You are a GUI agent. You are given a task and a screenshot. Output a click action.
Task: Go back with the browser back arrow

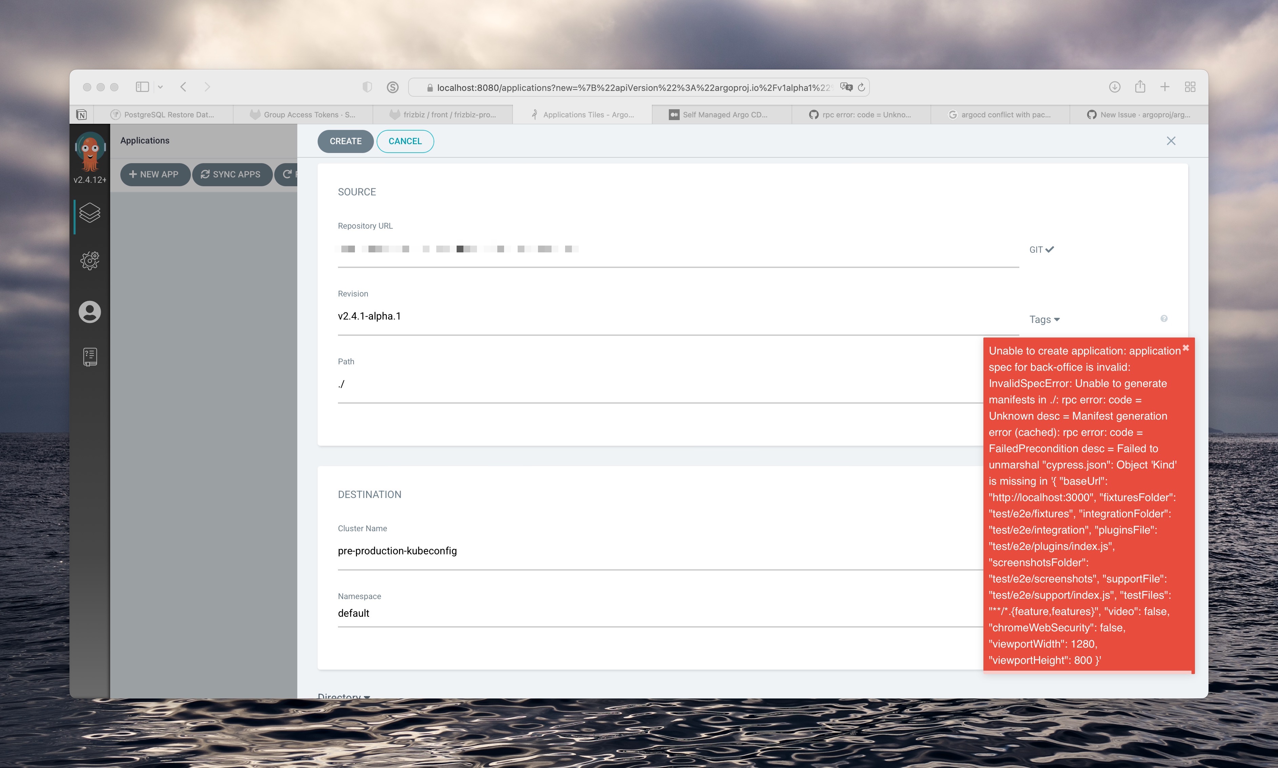point(183,87)
